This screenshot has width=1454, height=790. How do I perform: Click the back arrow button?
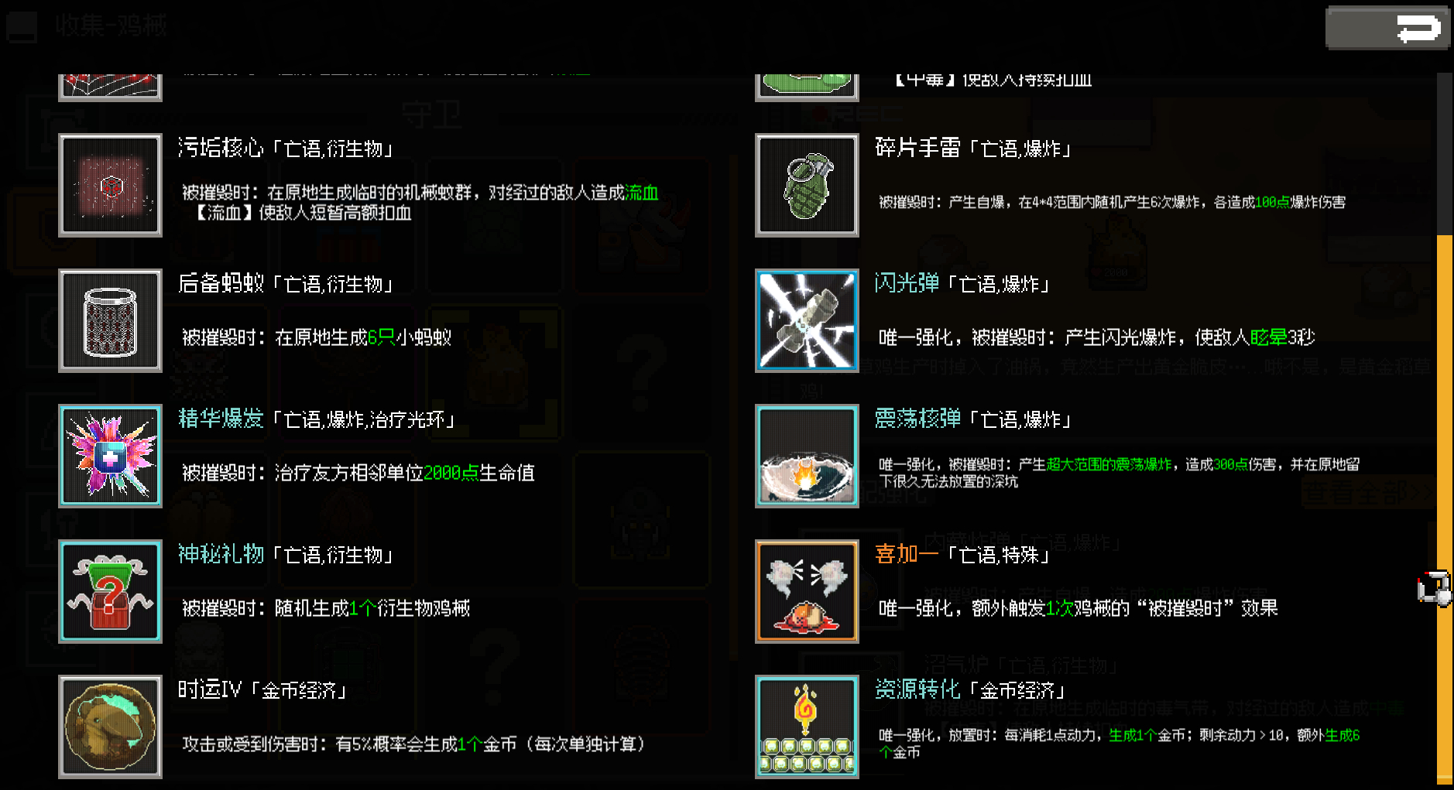click(x=1387, y=29)
